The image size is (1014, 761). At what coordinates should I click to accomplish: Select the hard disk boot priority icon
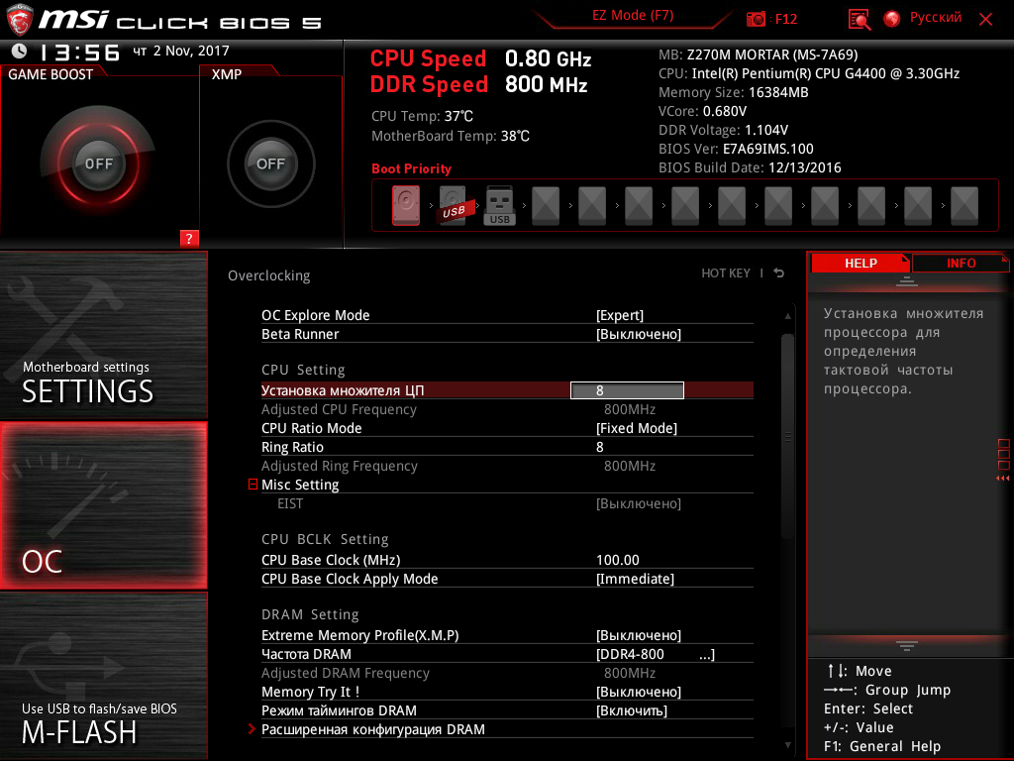coord(406,206)
